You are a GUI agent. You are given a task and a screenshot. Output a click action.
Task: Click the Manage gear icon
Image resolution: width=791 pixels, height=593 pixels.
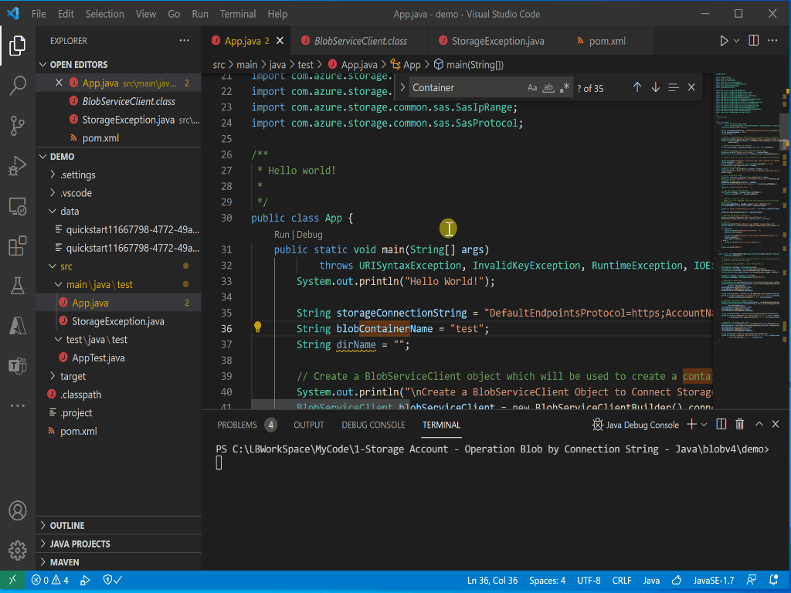pyautogui.click(x=17, y=551)
